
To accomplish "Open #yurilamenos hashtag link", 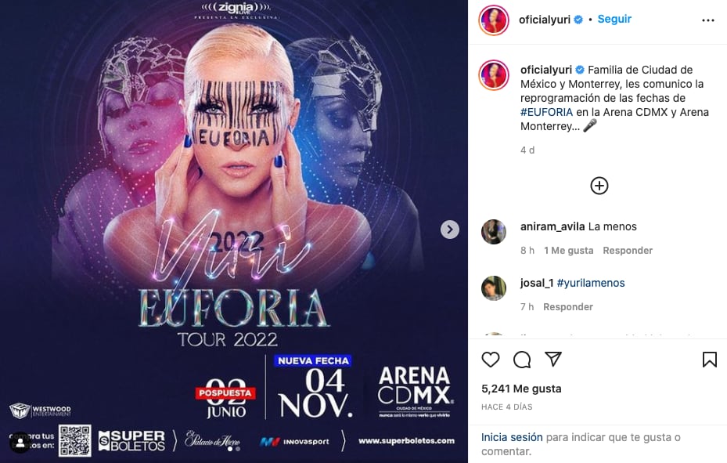I will [x=591, y=283].
